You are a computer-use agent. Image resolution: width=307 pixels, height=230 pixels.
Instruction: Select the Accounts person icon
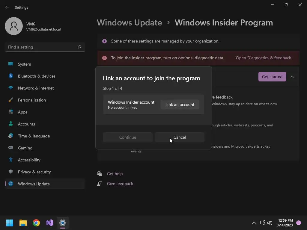click(11, 124)
